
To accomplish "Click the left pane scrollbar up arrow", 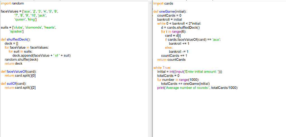I will [x=150, y=3].
